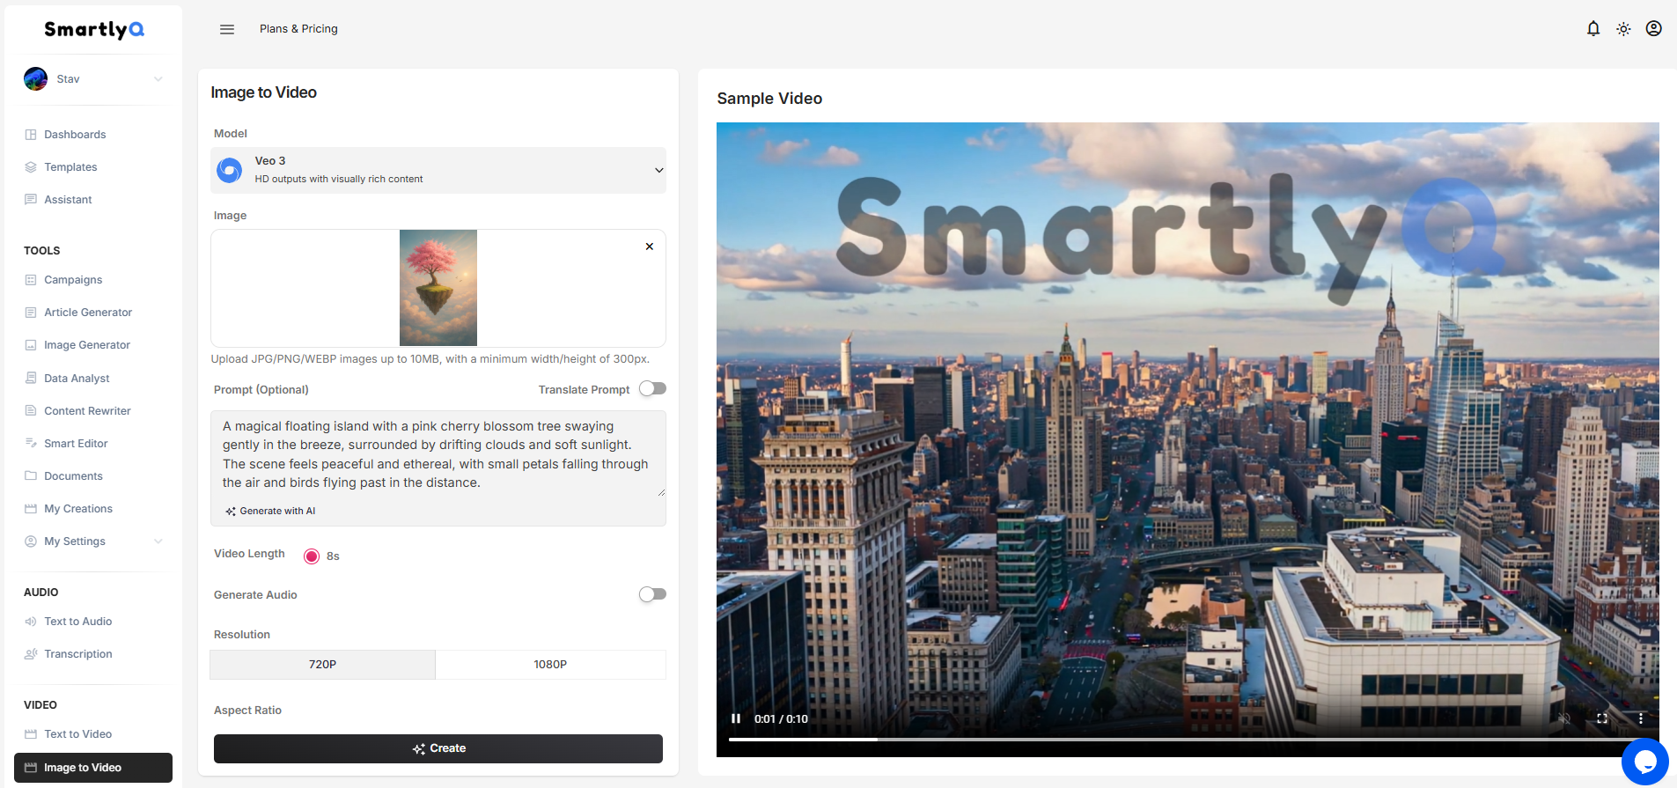Open notifications bell

(x=1593, y=28)
